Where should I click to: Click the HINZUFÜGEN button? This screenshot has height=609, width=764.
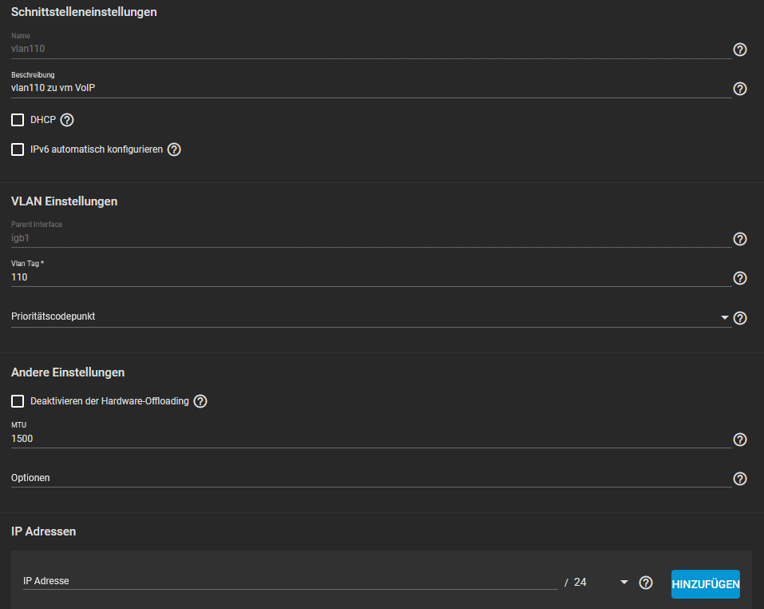(x=705, y=584)
